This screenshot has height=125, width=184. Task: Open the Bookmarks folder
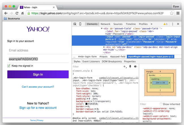pos(12,19)
